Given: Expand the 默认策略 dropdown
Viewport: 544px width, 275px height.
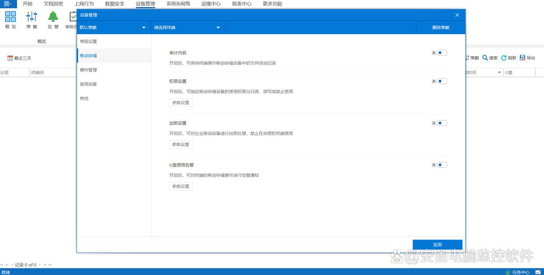Looking at the screenshot, I should tap(113, 28).
